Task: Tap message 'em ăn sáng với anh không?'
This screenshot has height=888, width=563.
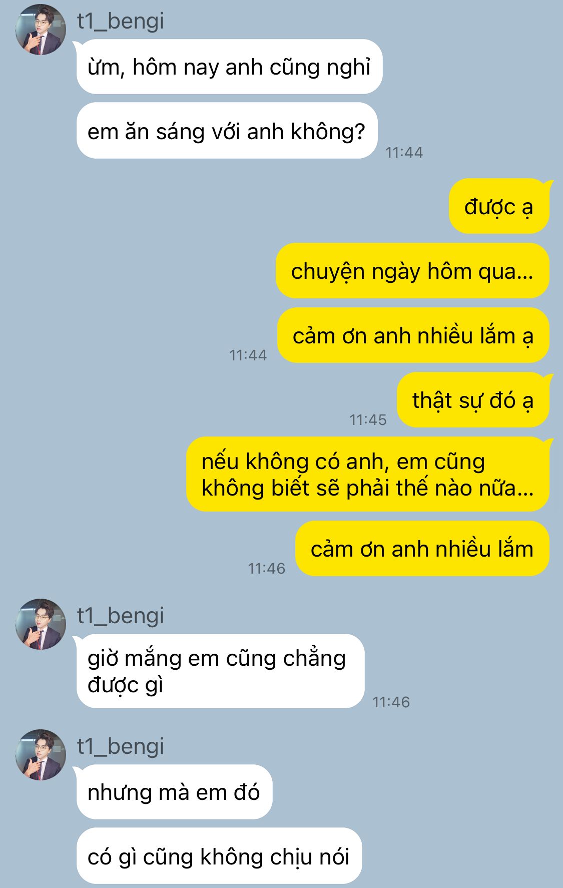Action: [x=227, y=131]
